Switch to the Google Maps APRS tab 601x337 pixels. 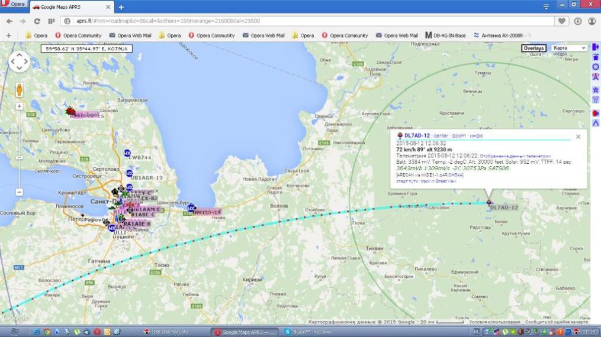tap(68, 7)
